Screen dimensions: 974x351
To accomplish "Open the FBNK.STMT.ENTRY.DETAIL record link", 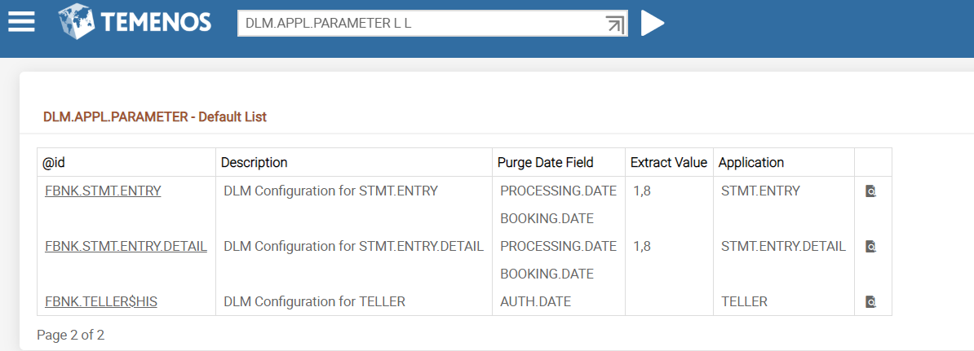I will [x=126, y=246].
